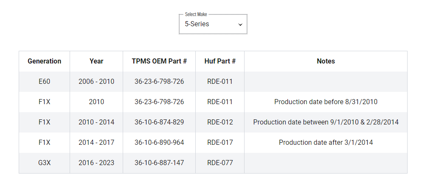Click the part number 36-10-6-890-964
Screen dimensions: 422x185
159,143
